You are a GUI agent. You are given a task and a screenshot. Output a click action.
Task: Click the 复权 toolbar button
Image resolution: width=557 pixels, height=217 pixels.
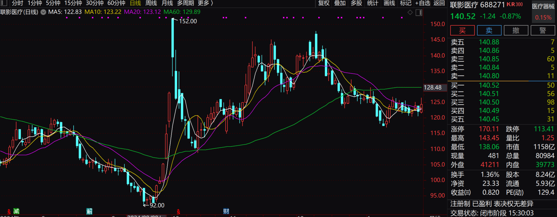click(x=324, y=3)
